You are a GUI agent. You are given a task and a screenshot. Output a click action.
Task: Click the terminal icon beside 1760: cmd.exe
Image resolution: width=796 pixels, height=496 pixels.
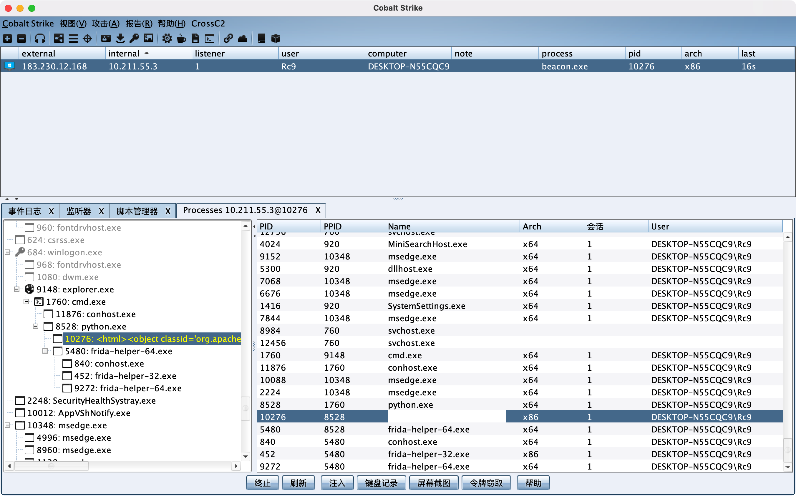point(39,302)
